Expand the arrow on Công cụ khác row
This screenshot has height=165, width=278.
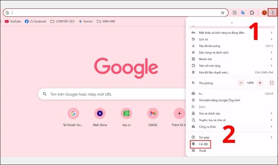click(x=271, y=126)
